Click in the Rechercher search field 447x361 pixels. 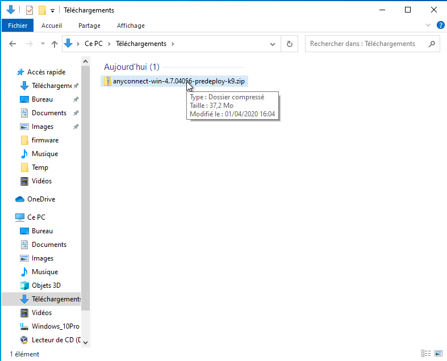pyautogui.click(x=364, y=44)
